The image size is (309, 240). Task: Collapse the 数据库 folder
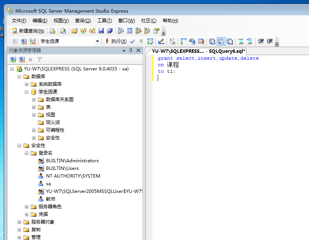pos(19,77)
